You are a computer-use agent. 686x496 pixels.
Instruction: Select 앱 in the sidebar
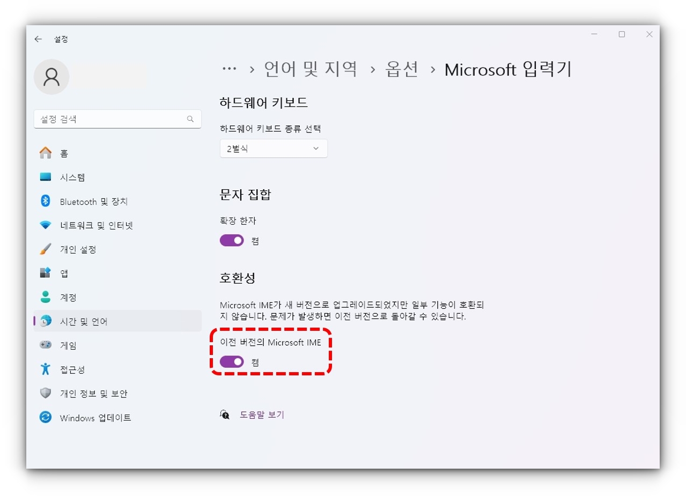pyautogui.click(x=117, y=273)
